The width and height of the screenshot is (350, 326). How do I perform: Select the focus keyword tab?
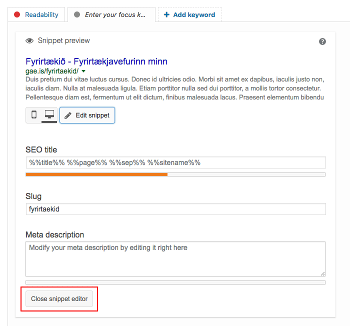coord(111,14)
